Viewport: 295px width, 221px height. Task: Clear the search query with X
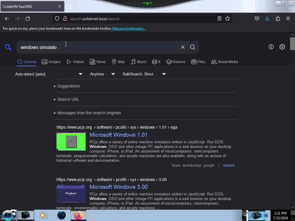(183, 47)
